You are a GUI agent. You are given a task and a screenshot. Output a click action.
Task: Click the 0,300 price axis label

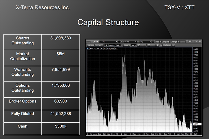tap(196, 83)
